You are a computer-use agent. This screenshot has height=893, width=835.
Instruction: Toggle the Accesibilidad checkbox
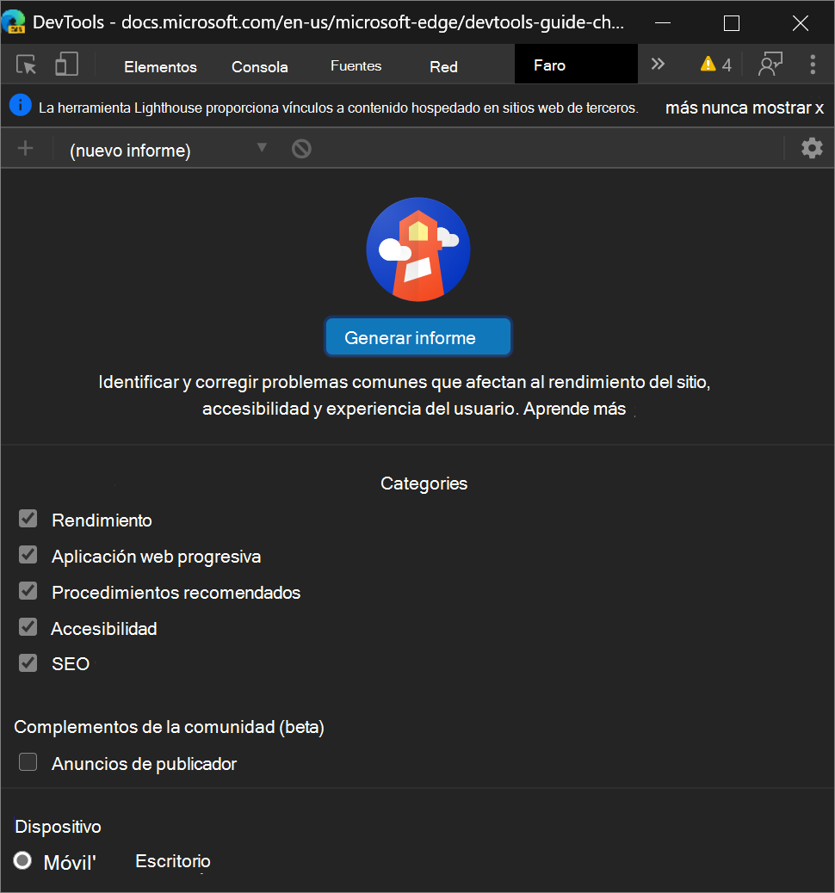point(28,627)
